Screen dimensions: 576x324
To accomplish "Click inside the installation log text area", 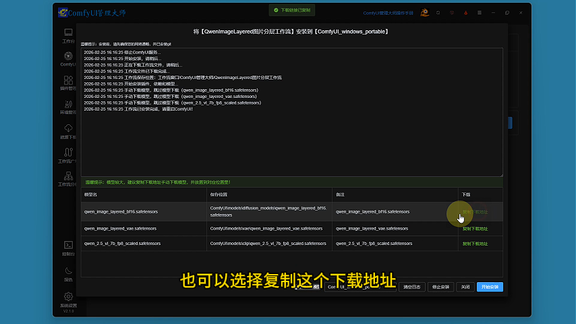I will coord(291,112).
